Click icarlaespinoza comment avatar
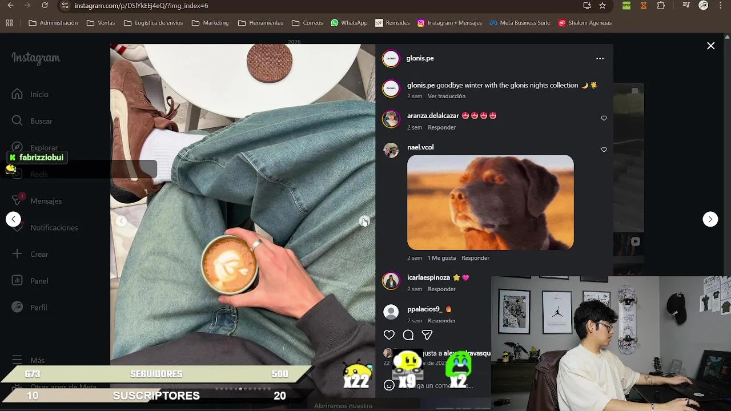This screenshot has width=731, height=411. (x=391, y=281)
